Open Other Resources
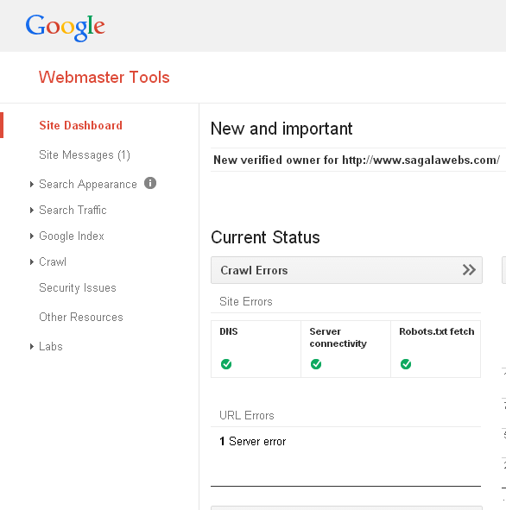 click(81, 317)
